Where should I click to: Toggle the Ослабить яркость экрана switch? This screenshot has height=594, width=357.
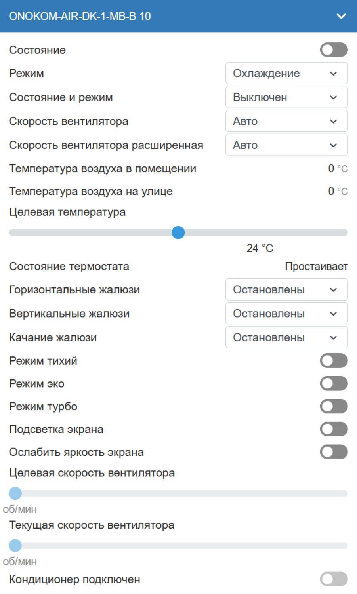coord(334,452)
